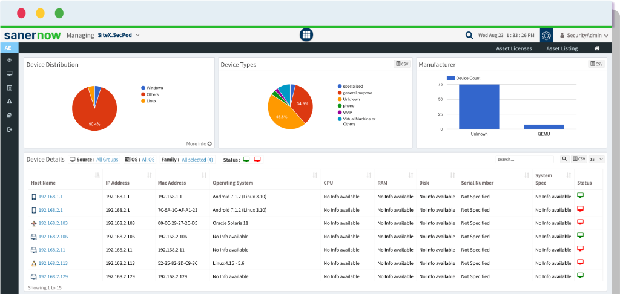The height and width of the screenshot is (294, 620).
Task: Toggle green online status filter
Action: (x=246, y=160)
